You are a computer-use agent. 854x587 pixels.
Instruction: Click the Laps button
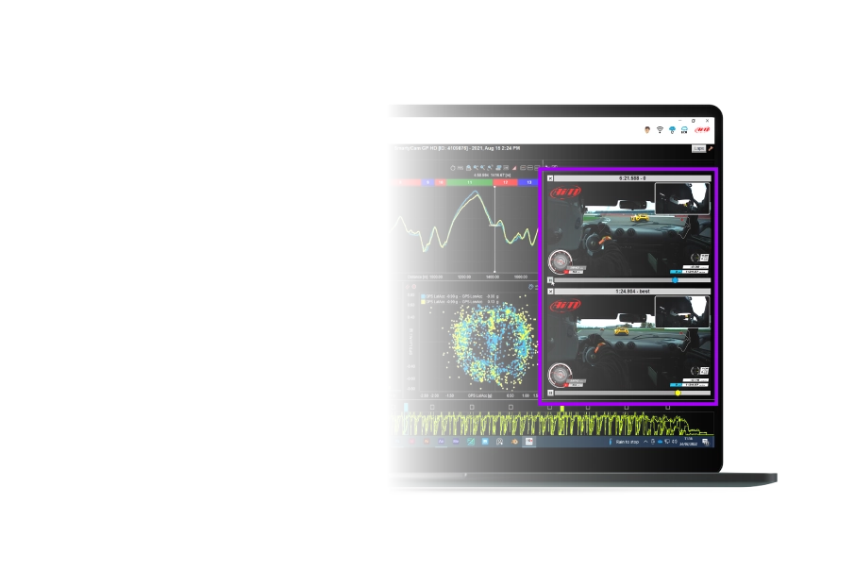[x=698, y=148]
